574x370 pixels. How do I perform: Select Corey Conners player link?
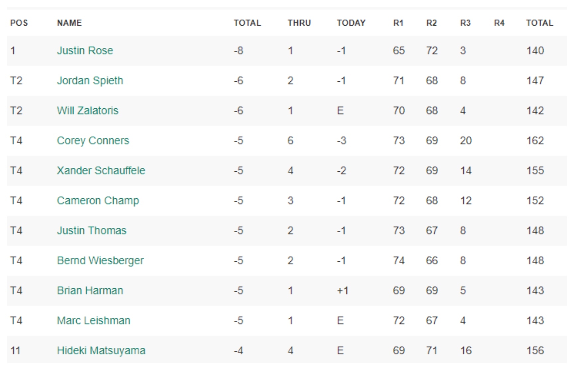coord(93,140)
